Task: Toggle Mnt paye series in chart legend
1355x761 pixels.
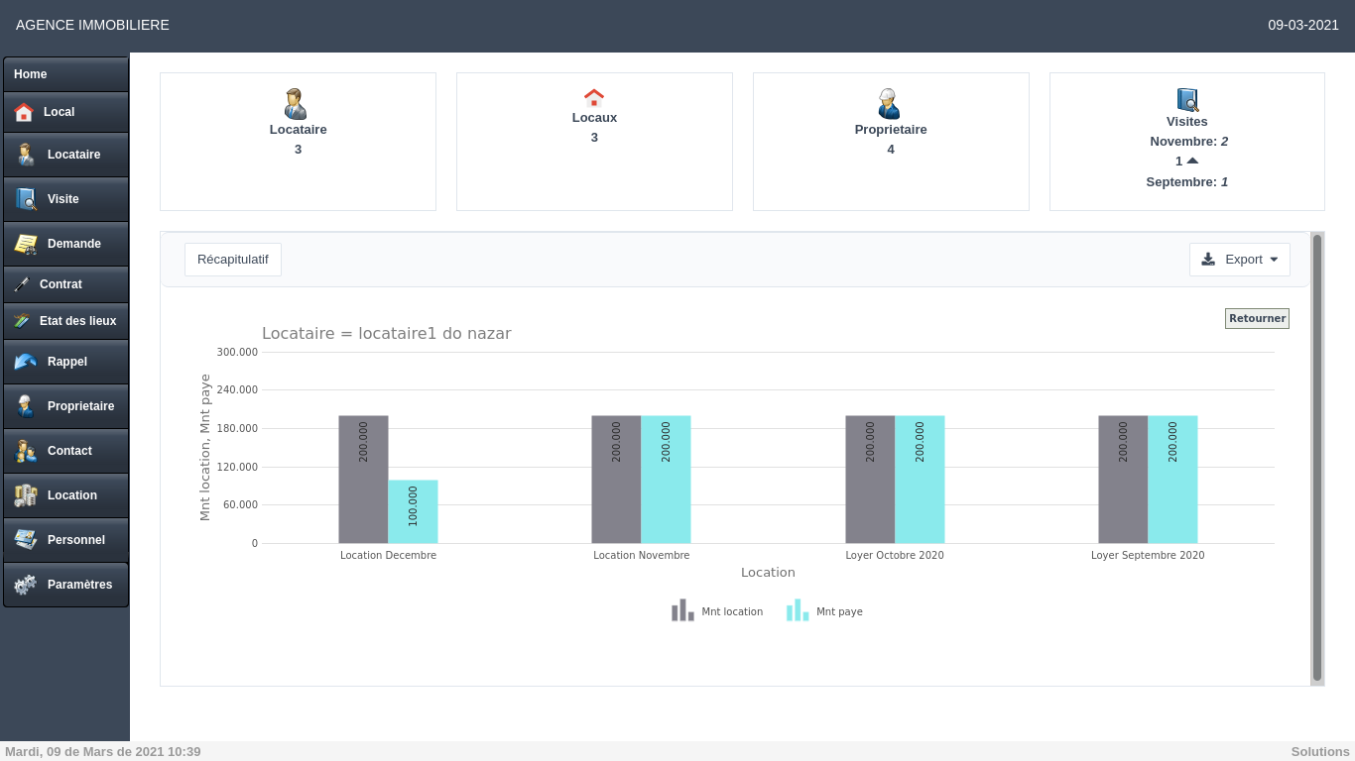Action: (x=824, y=611)
